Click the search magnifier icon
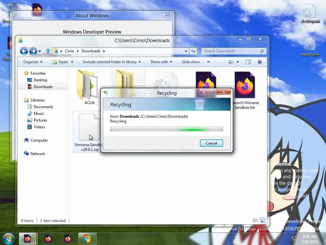This screenshot has width=326, height=245. pos(262,51)
